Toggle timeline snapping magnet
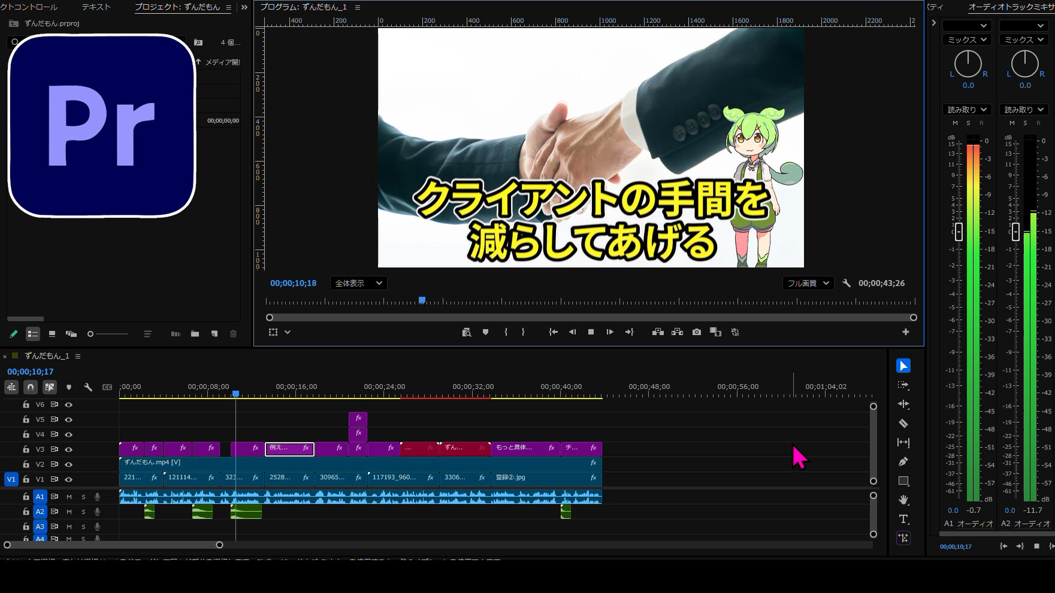The image size is (1055, 593). coord(31,387)
